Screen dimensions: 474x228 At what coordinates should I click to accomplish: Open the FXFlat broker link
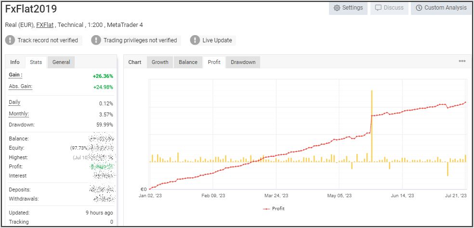(45, 25)
